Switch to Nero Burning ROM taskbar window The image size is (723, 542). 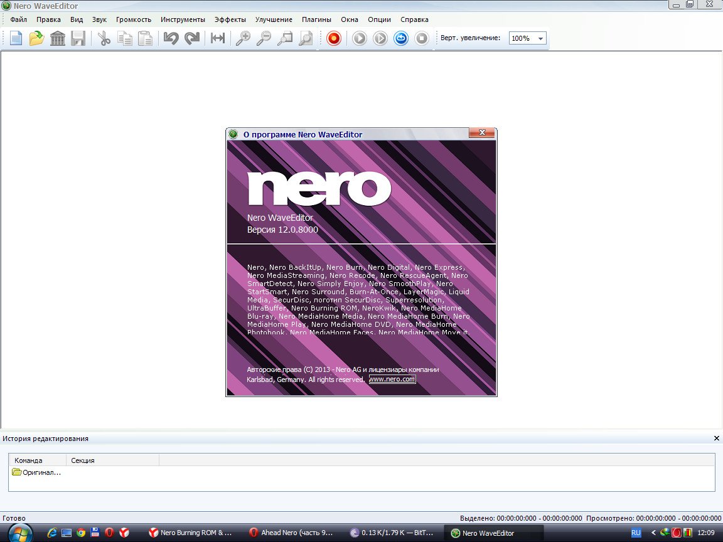point(190,533)
